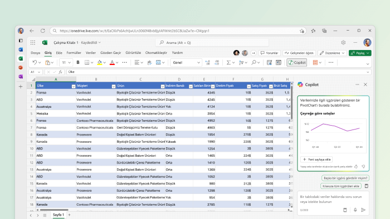The height and width of the screenshot is (219, 390).
Task: Thumbs down the Copilot response
Action: click(363, 167)
